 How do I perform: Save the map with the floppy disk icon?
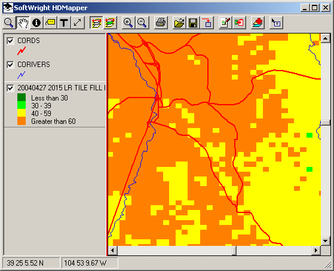(x=193, y=23)
